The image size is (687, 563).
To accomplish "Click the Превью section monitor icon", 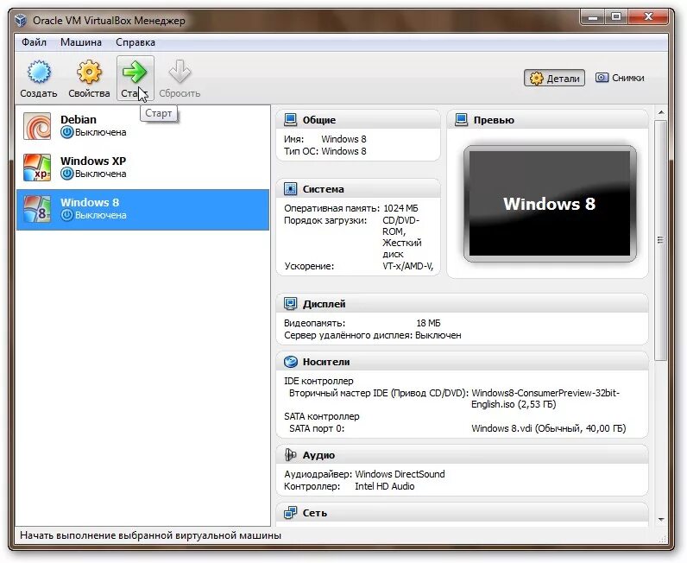I will tap(462, 120).
